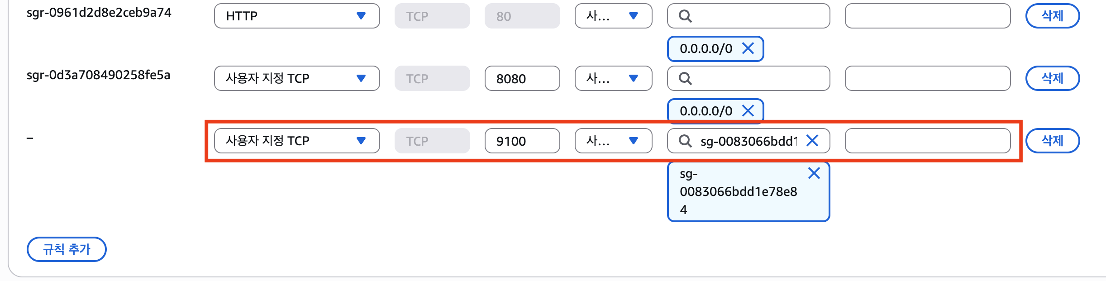This screenshot has height=281, width=1106.
Task: Delete the port 8080 rule
Action: (1052, 79)
